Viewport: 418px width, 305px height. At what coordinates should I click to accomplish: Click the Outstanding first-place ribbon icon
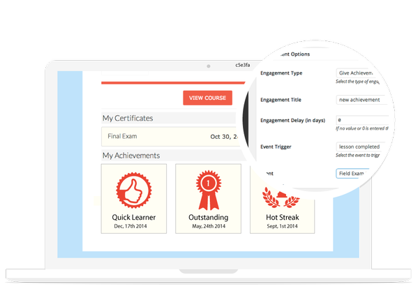209,190
